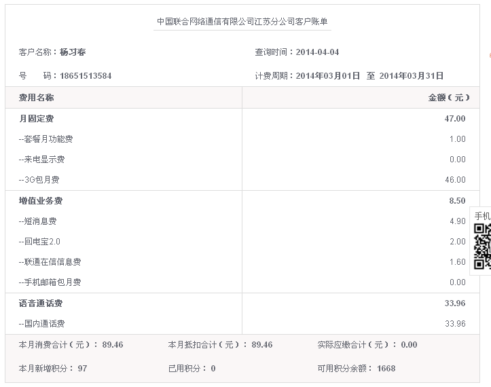
Task: Click the query date 2014-04-04
Action: point(317,52)
